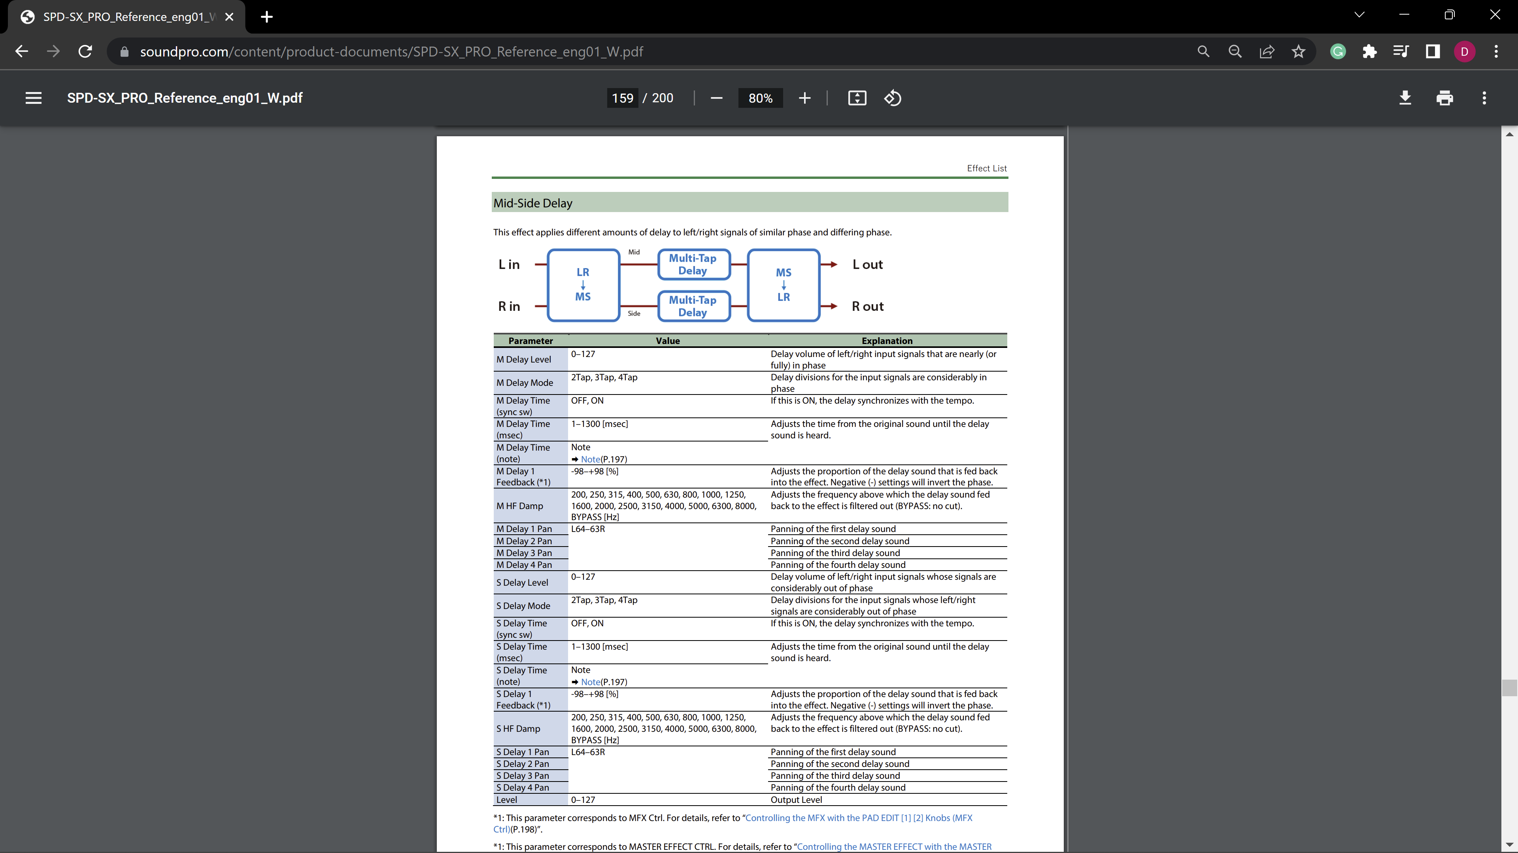Toggle the Chrome side panel

pyautogui.click(x=1433, y=52)
